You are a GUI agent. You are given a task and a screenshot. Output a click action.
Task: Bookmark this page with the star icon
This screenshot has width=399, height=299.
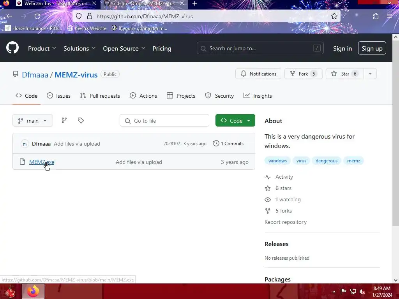point(334,16)
